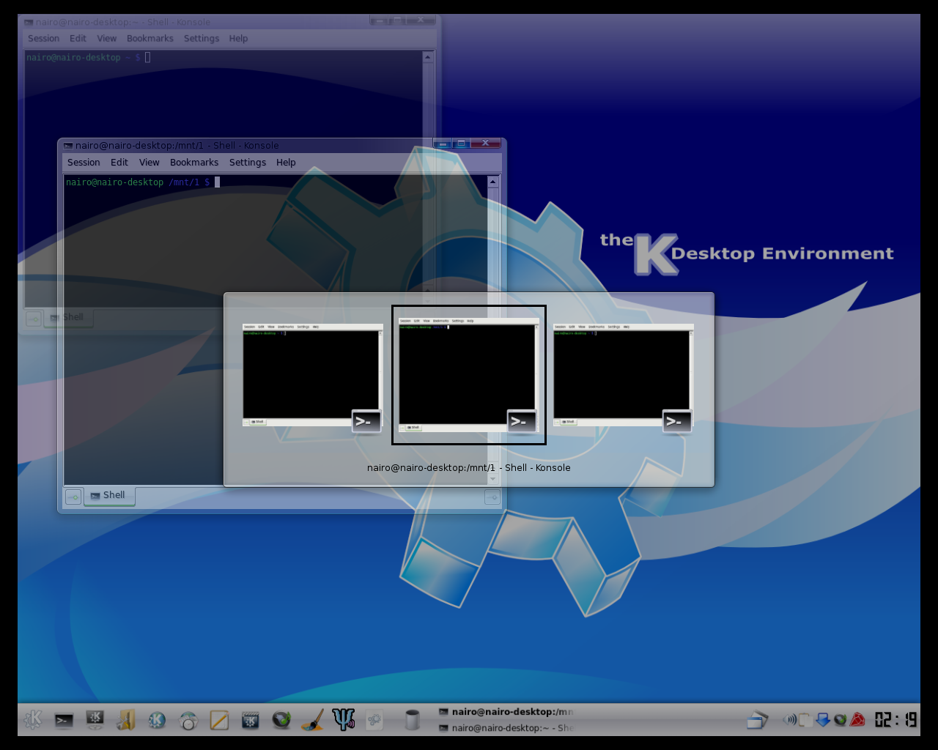
Task: Click the digital clock in the panel
Action: pos(895,720)
